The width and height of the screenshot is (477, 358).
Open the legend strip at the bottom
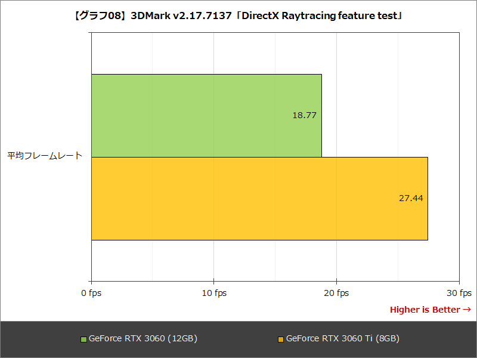point(238,338)
